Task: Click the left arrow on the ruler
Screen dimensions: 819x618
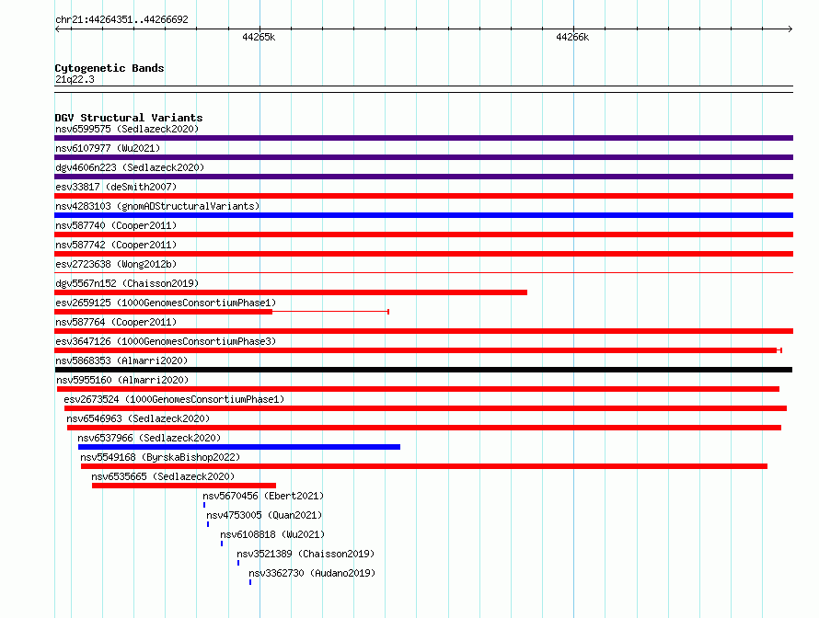Action: [x=57, y=29]
